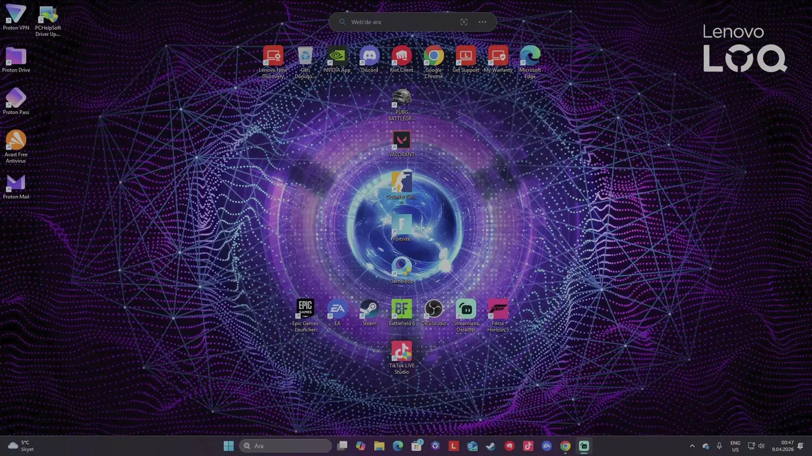Image resolution: width=812 pixels, height=456 pixels.
Task: Select the Gameloop desktop icon
Action: (402, 270)
